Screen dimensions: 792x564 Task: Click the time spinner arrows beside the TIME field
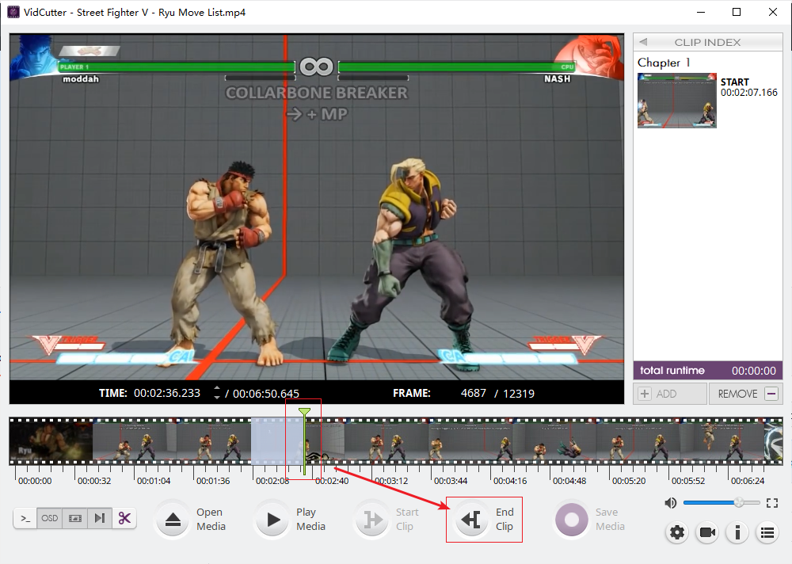217,393
